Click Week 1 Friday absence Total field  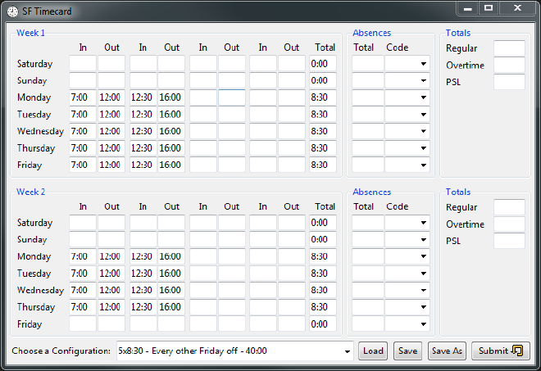click(x=368, y=165)
